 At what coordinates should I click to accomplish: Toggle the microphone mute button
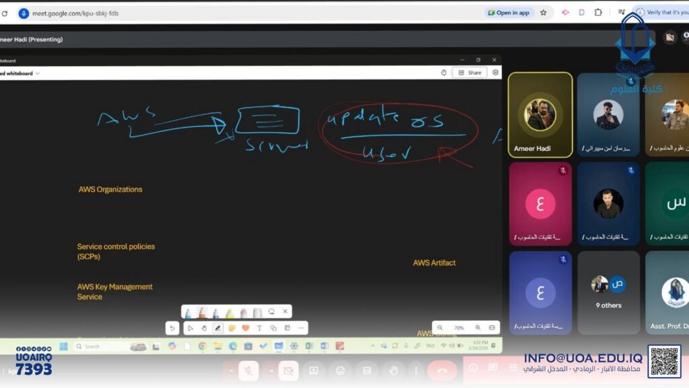point(248,370)
